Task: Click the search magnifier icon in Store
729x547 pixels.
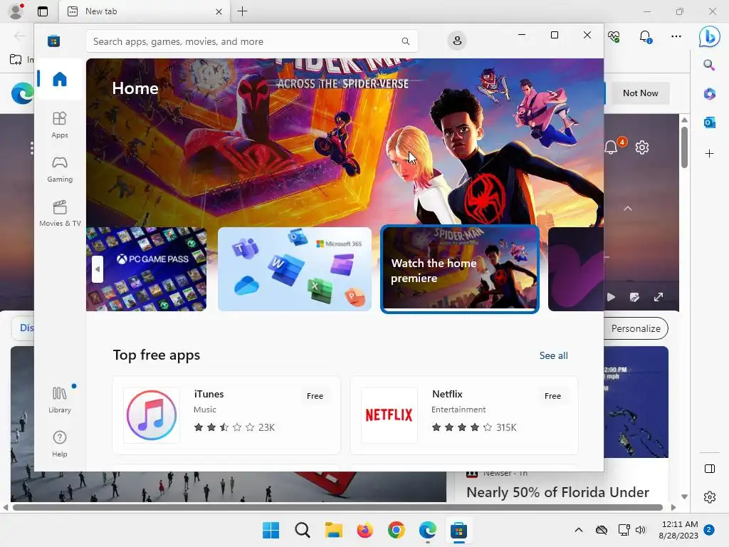Action: tap(405, 41)
